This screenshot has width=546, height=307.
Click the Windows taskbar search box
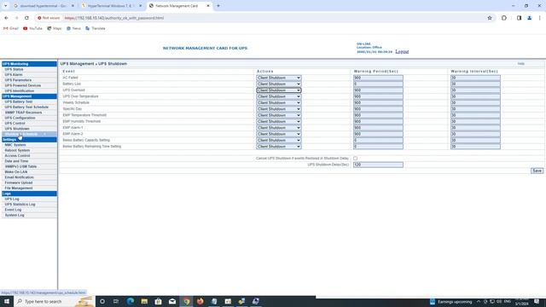pos(54,301)
